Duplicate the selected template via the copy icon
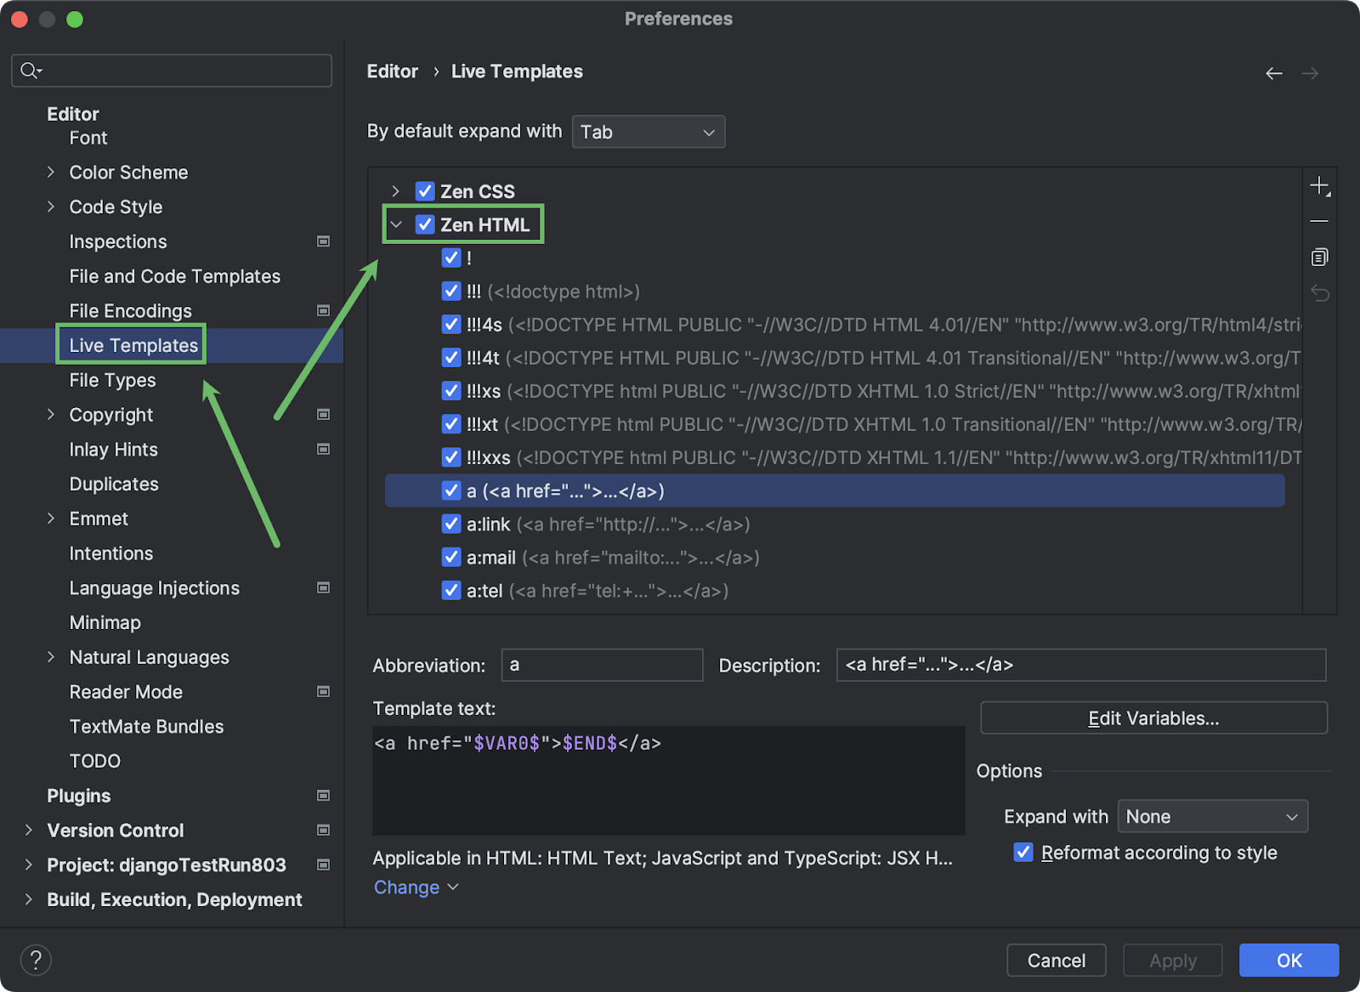 pos(1319,256)
